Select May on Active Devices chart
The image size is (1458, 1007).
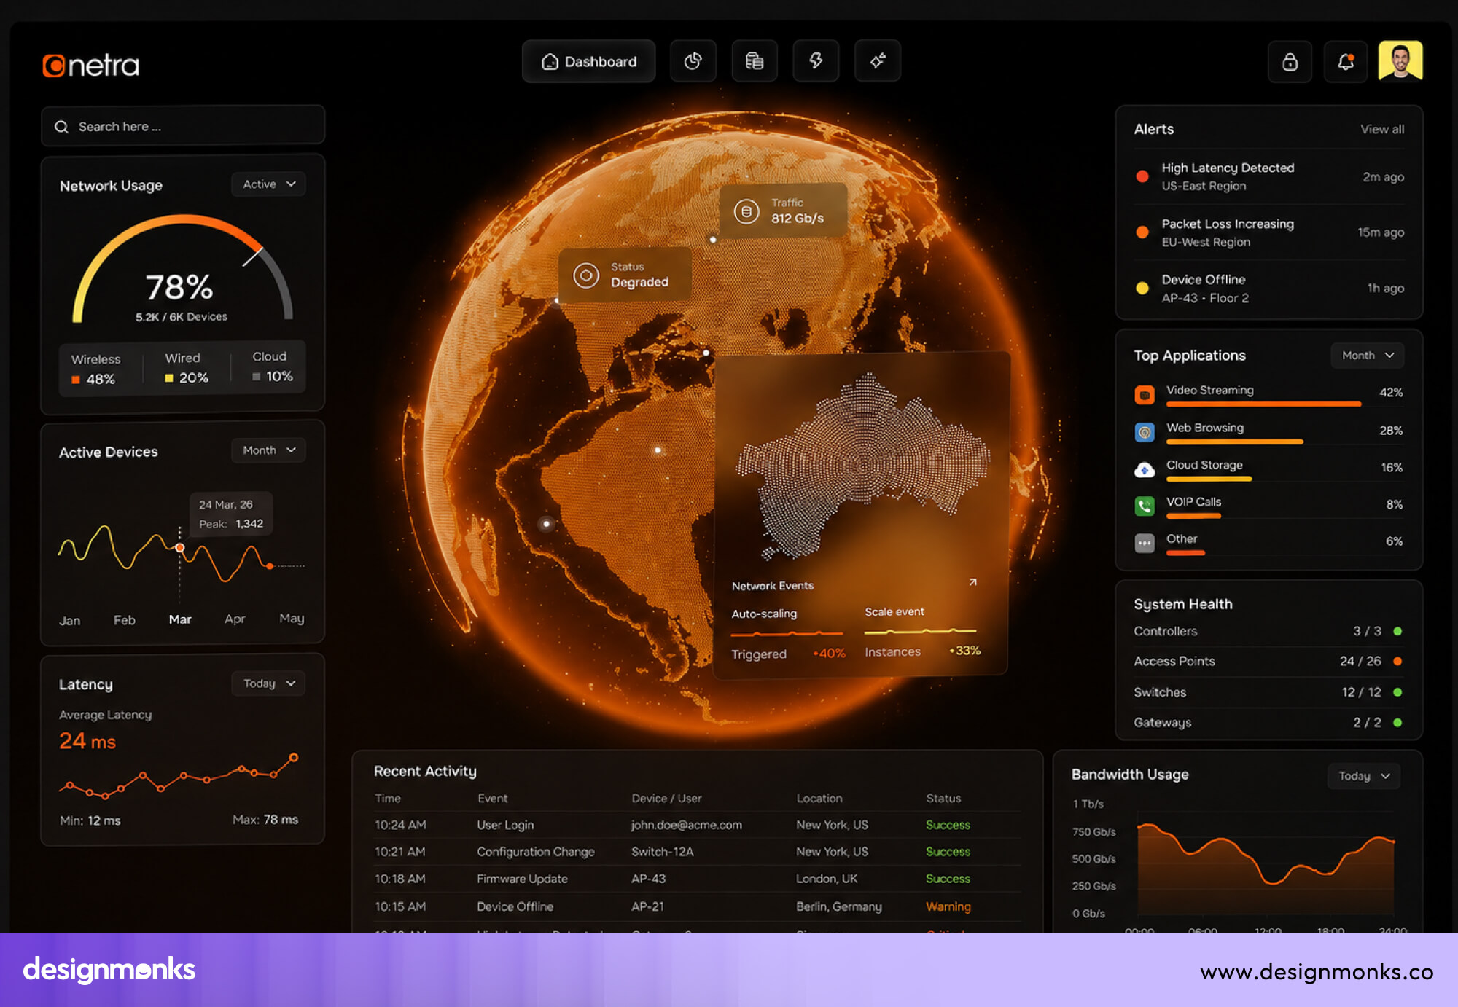(x=292, y=618)
